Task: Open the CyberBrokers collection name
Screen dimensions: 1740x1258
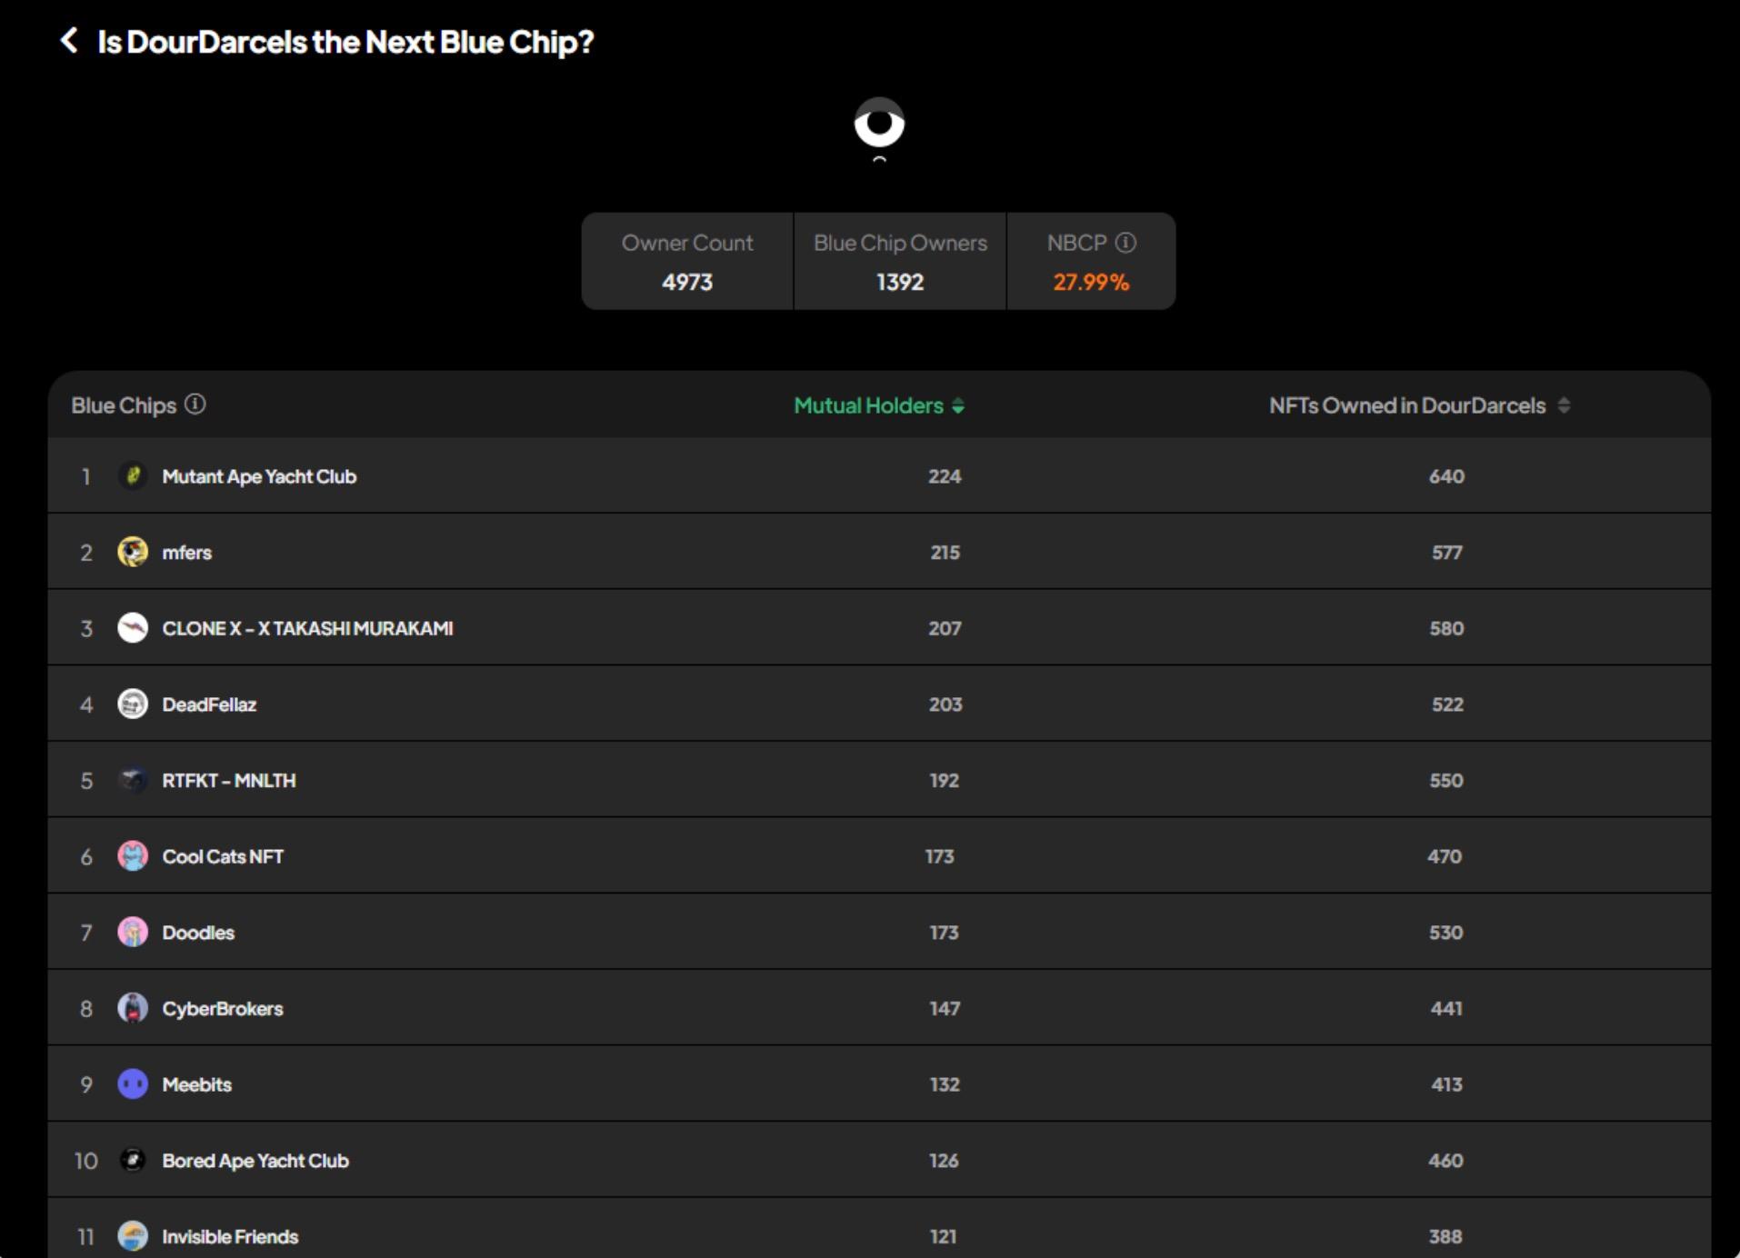Action: tap(223, 1009)
